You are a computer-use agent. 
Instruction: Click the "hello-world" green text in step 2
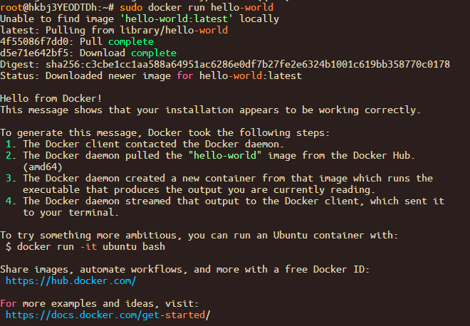(225, 155)
